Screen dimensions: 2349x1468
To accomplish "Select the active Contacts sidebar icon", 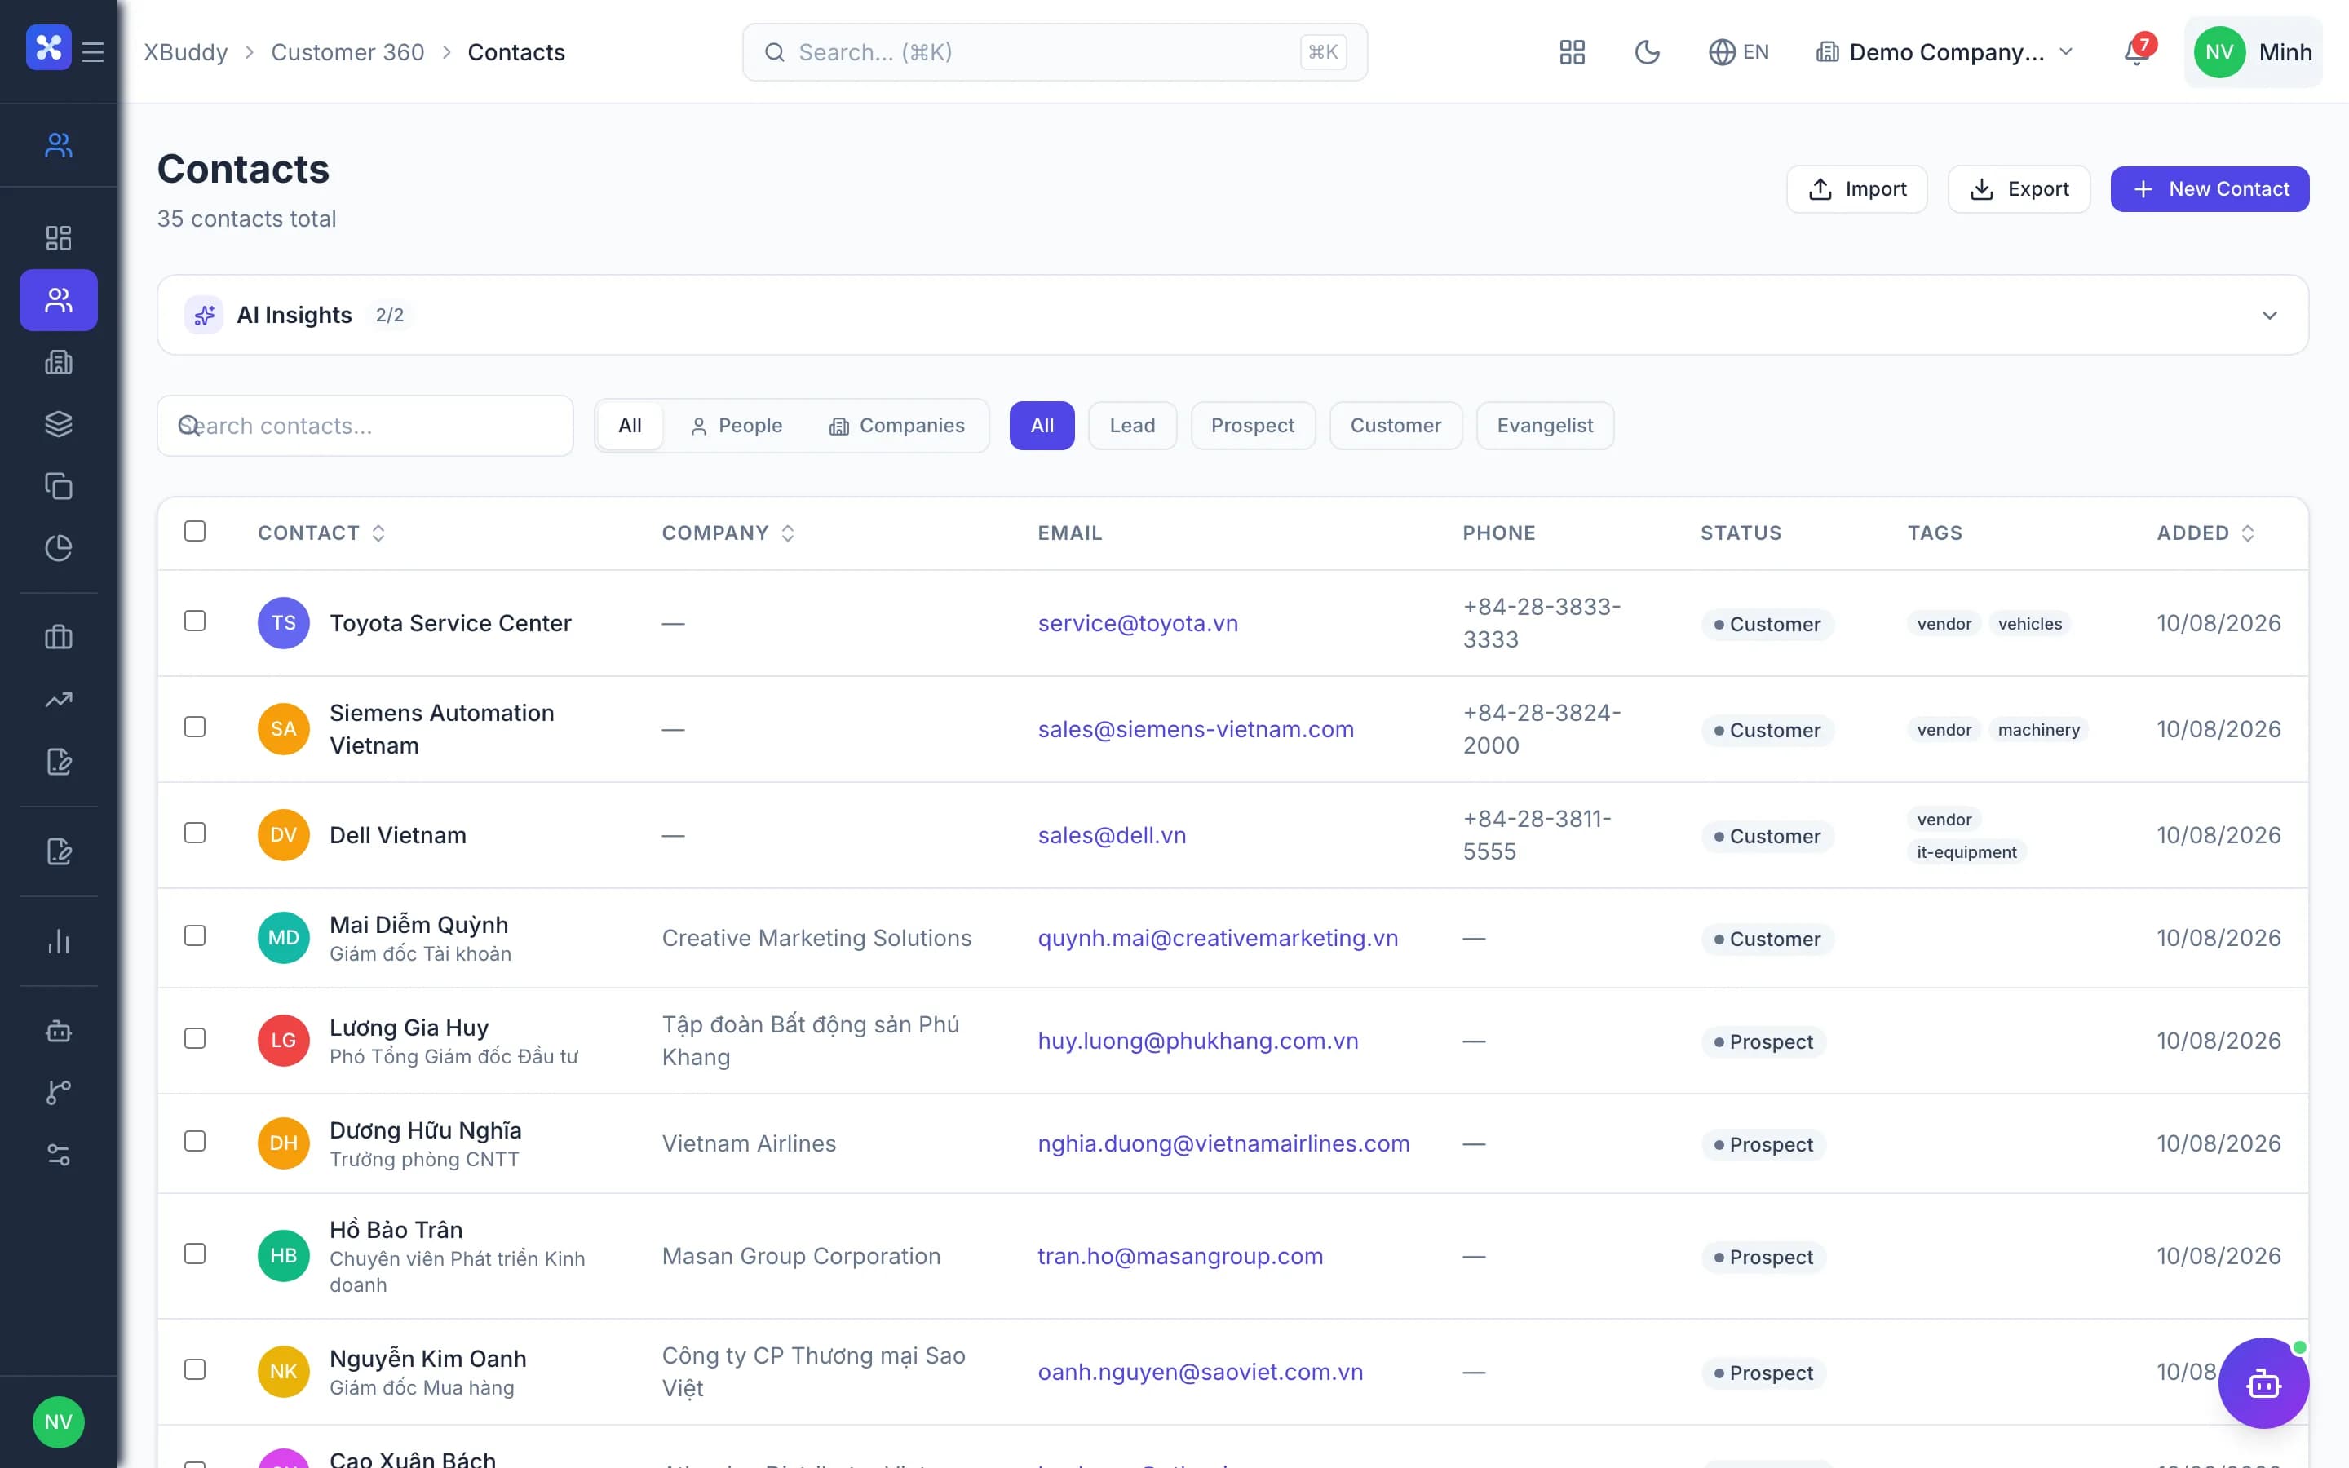I will [58, 300].
